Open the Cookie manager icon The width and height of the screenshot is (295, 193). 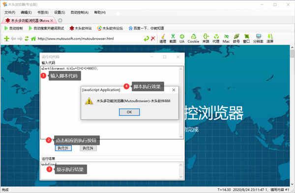(x=193, y=38)
